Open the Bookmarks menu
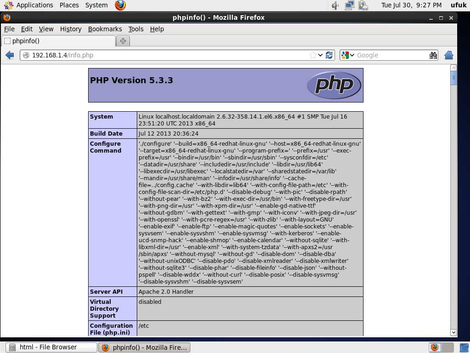470x353 pixels. tap(105, 29)
